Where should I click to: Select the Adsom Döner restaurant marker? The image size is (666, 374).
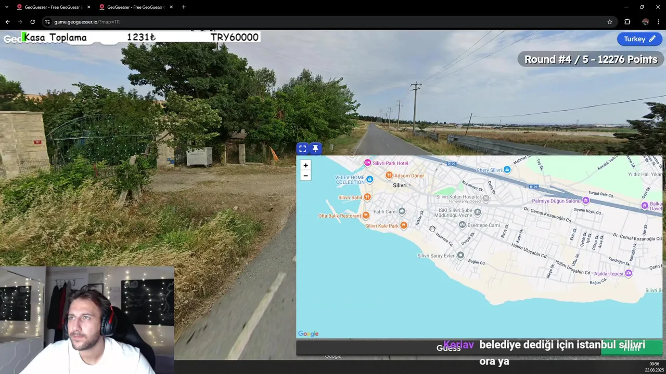point(389,176)
